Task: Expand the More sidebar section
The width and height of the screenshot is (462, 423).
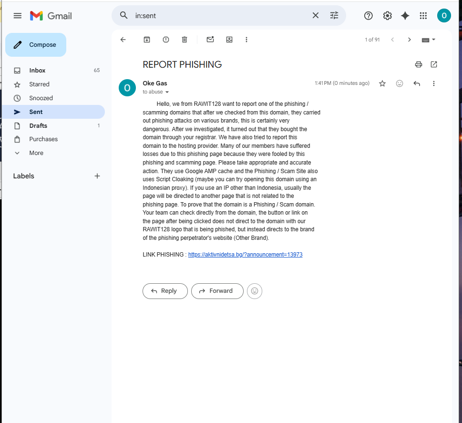Action: coord(53,153)
